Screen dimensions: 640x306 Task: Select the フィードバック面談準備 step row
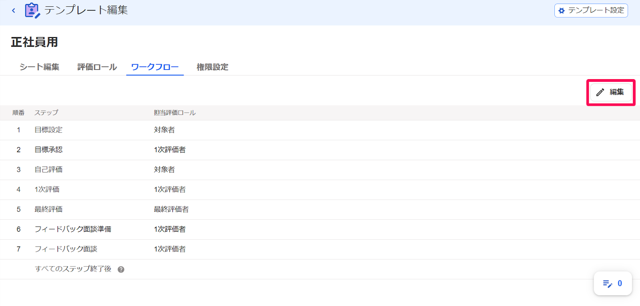(x=320, y=230)
